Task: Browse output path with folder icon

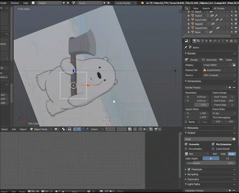Action: pos(234,139)
